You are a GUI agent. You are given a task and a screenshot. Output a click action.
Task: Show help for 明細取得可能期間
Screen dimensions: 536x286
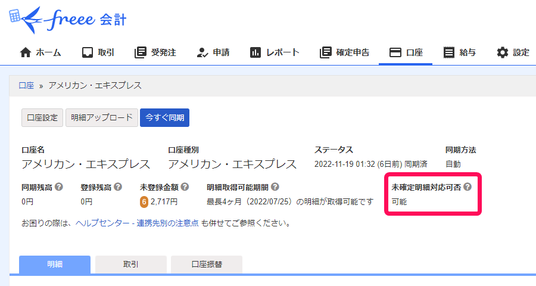click(275, 186)
